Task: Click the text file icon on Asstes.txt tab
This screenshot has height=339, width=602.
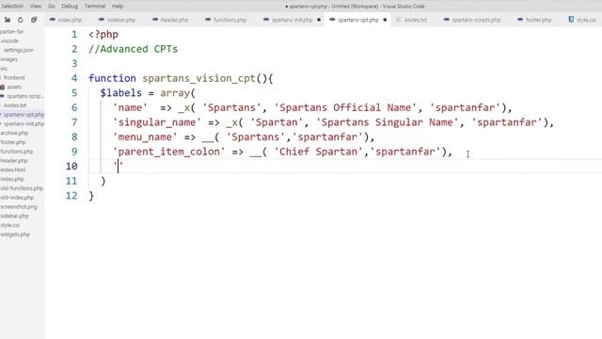Action: point(399,20)
